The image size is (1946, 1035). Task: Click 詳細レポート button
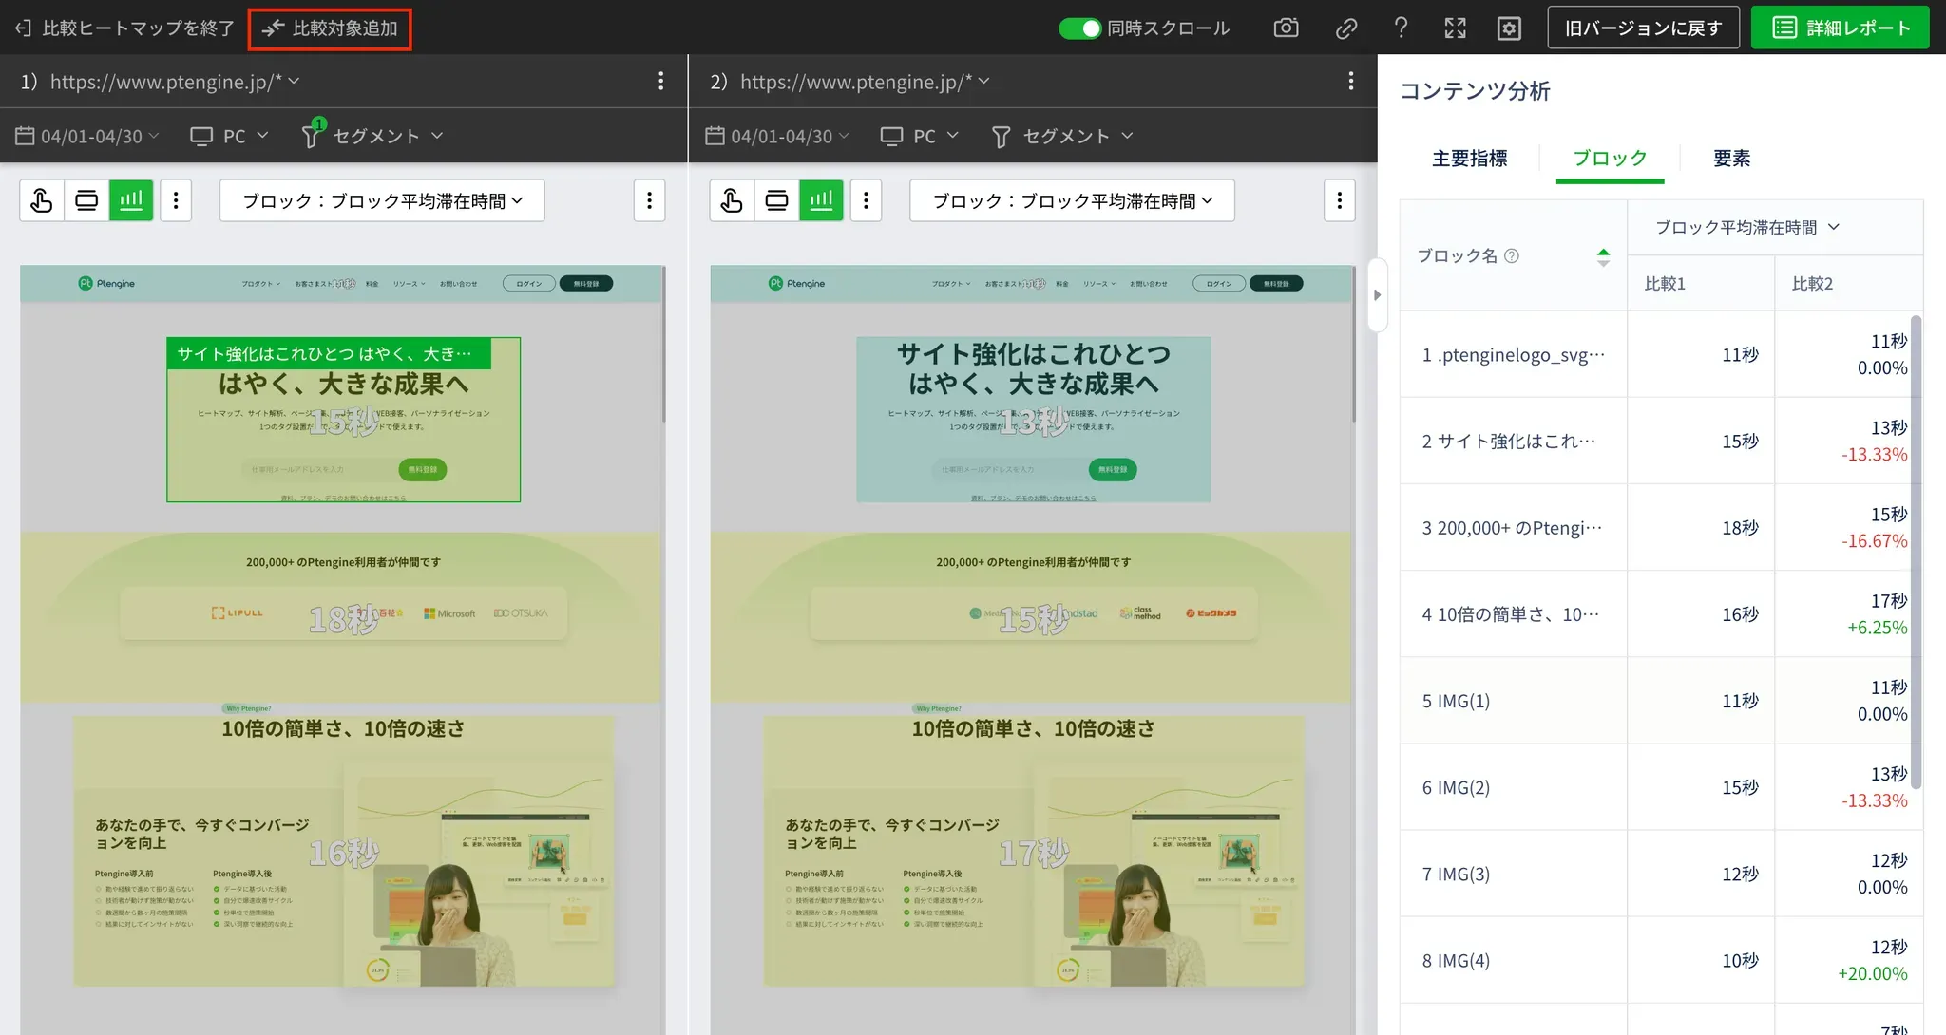[x=1840, y=28]
